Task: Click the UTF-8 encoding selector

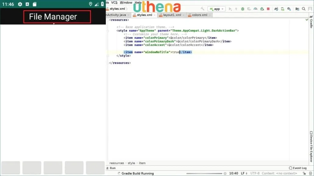Action: point(255,173)
